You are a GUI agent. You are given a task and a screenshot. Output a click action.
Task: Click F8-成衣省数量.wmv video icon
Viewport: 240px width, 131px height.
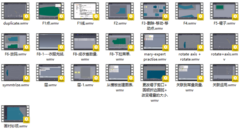pyautogui.click(x=85, y=42)
